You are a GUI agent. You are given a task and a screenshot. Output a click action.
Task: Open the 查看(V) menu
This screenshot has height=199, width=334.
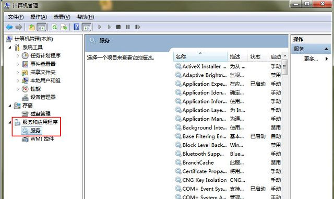point(62,17)
